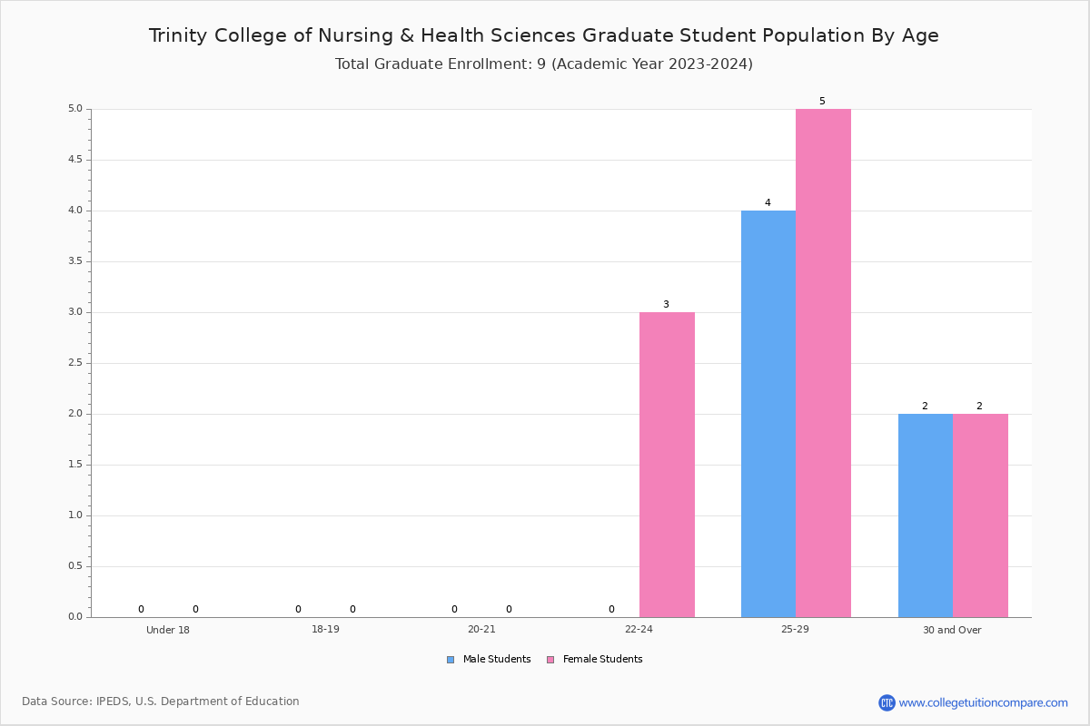Screen dimensions: 1090x726
Task: Click the Under 18 axis label
Action: click(168, 630)
